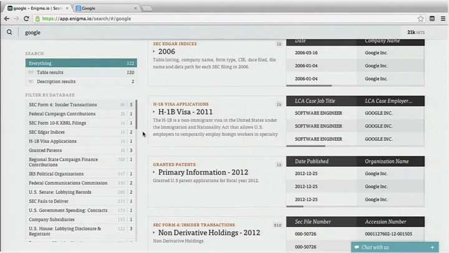Open Non Derivative Holdings - 2012 result
This screenshot has height=253, width=449.
click(209, 232)
